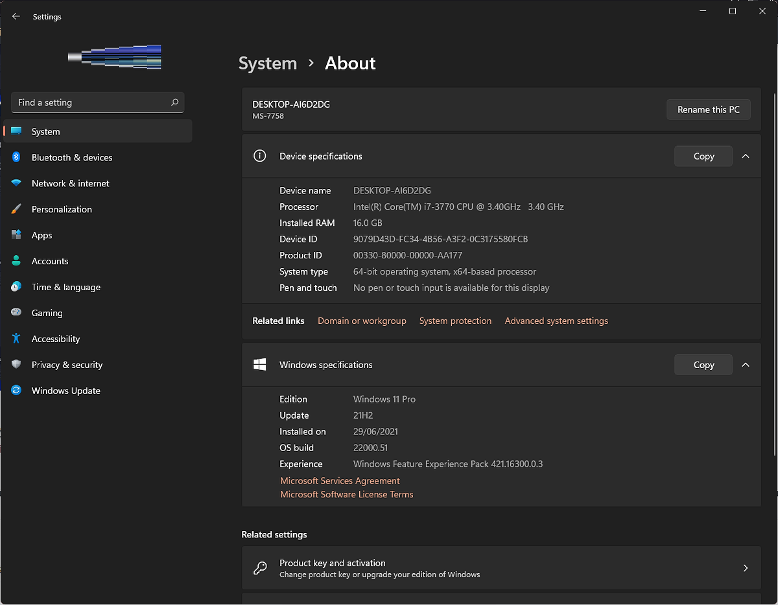Image resolution: width=778 pixels, height=605 pixels.
Task: Click the Edition value Windows 11 Pro
Action: pos(384,399)
